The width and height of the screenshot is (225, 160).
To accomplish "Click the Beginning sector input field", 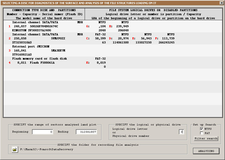I will click(x=43, y=132).
